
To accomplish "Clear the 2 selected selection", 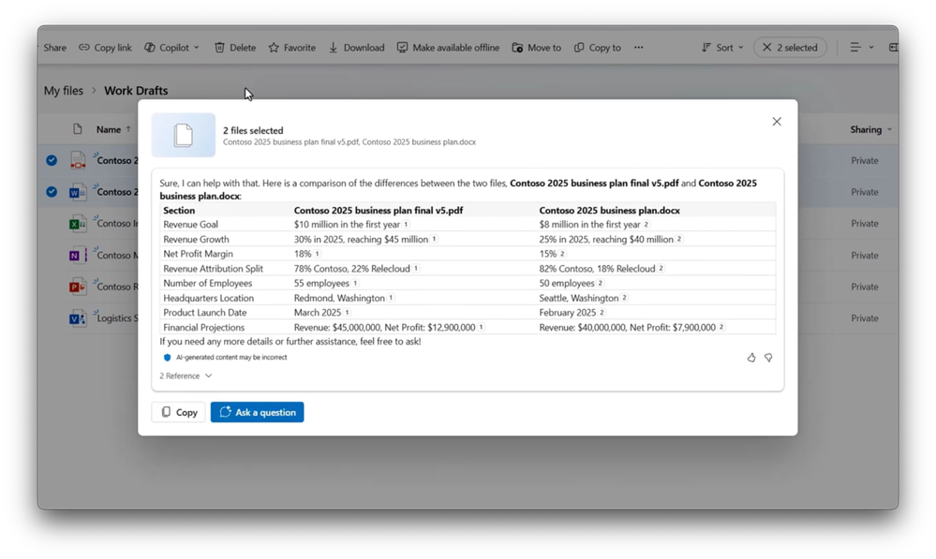I will click(791, 48).
